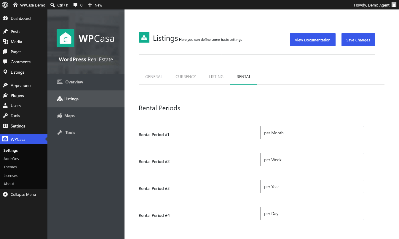Open the comments bubble icon in admin bar

click(76, 5)
